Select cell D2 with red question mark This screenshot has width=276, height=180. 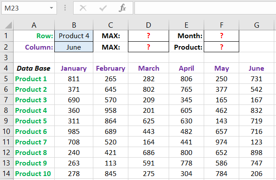tap(149, 47)
